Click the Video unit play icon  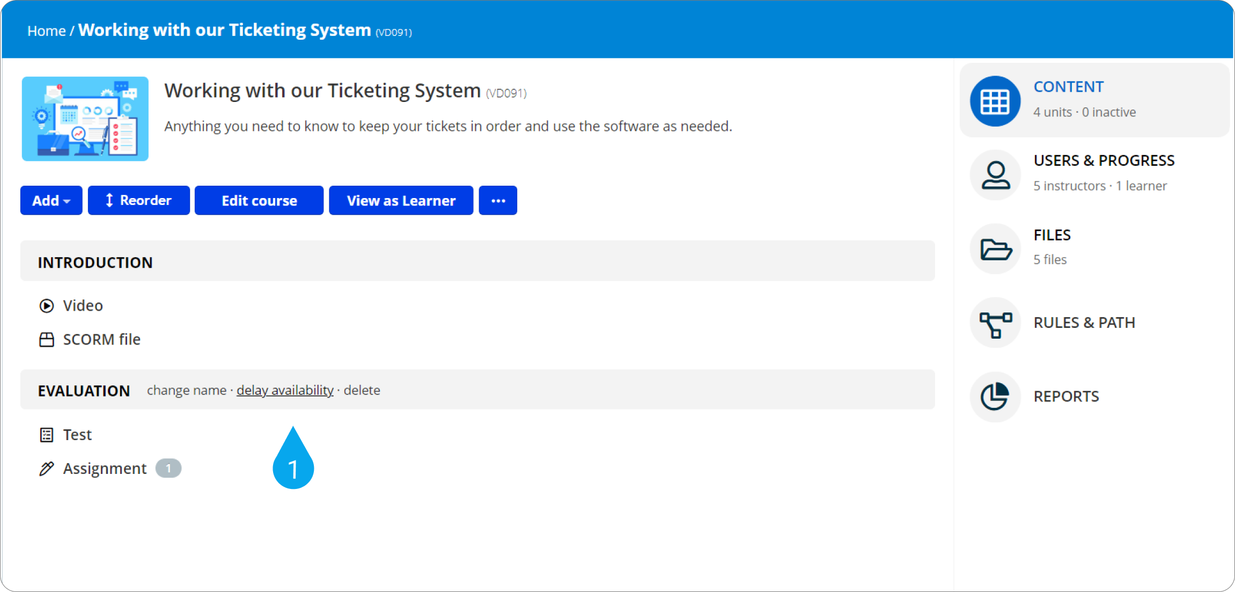(x=47, y=305)
